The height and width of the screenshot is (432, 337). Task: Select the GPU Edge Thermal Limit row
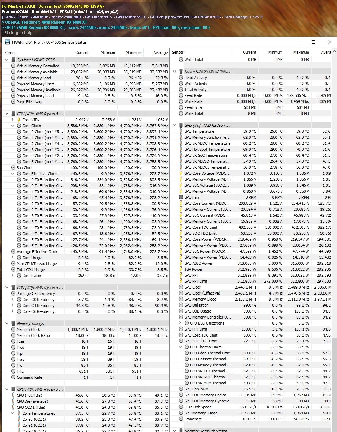[x=251, y=353]
